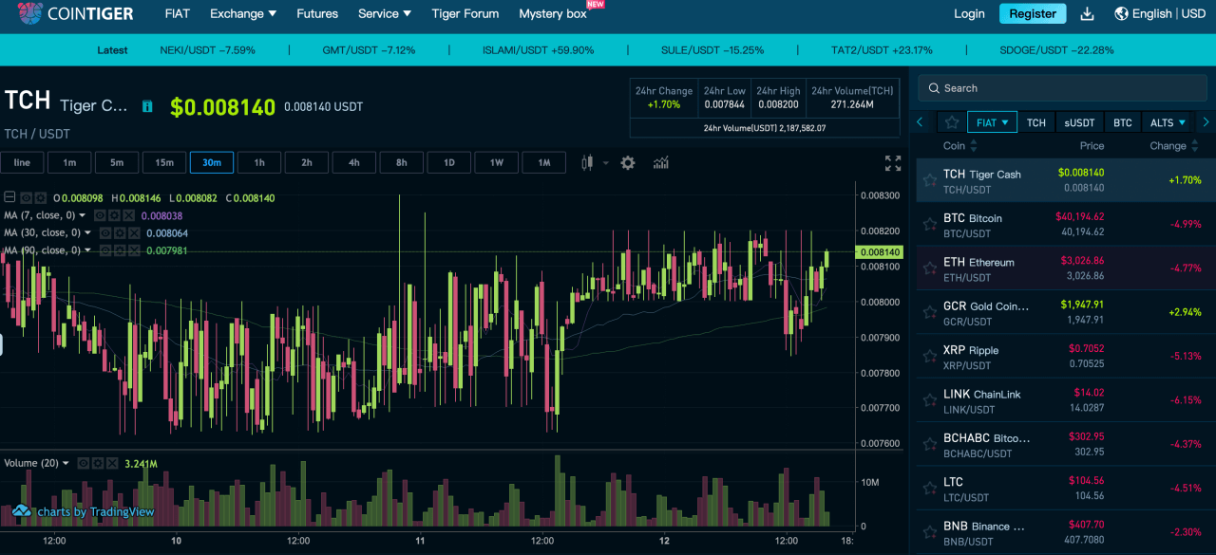Switch to sUSDT market tab
The image size is (1216, 555).
[1079, 122]
